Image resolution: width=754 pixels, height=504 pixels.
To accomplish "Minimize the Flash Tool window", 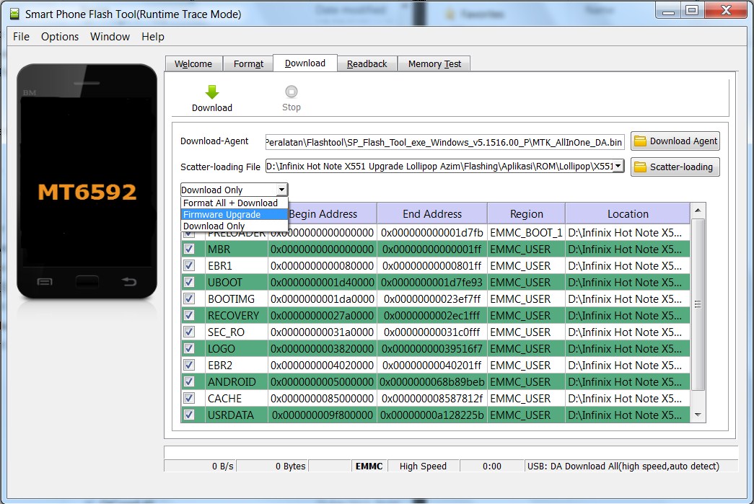I will coord(668,11).
